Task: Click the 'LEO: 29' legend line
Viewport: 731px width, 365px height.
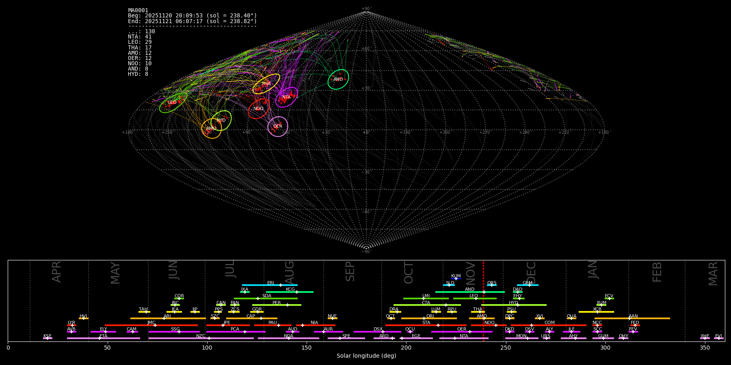Action: pyautogui.click(x=140, y=42)
